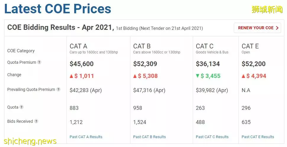Click the Latest COE Prices title
The height and width of the screenshot is (147, 287).
tap(58, 9)
